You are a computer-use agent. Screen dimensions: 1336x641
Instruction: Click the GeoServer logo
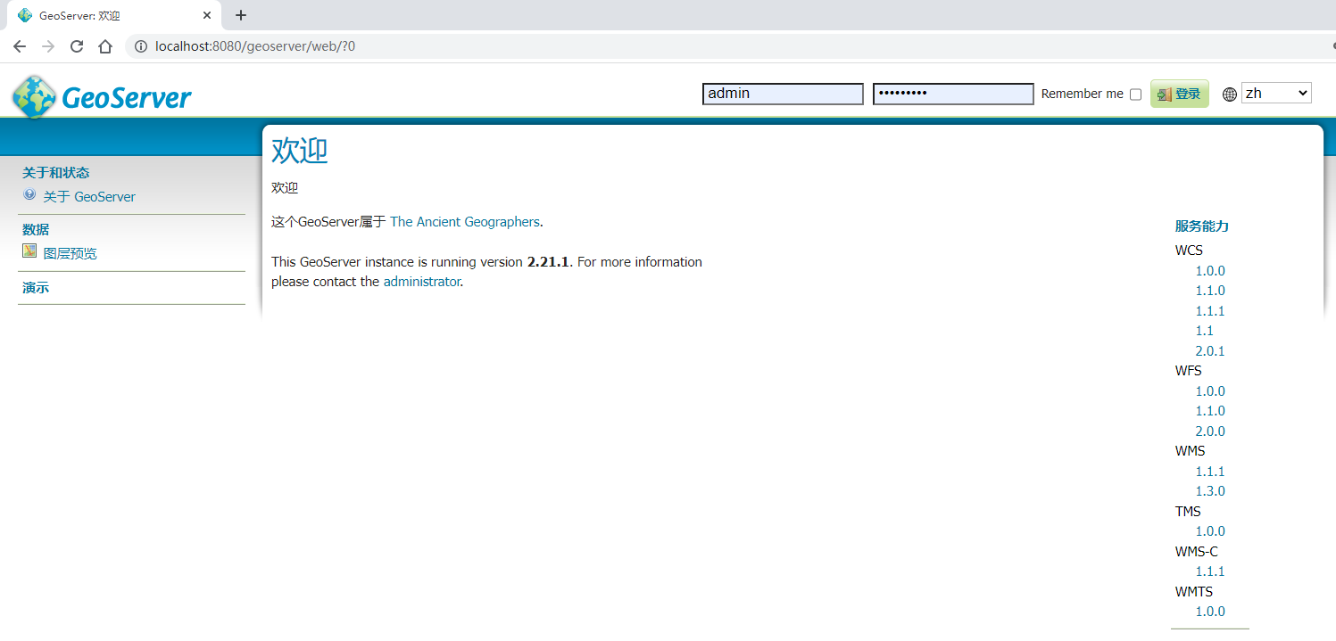(x=102, y=96)
